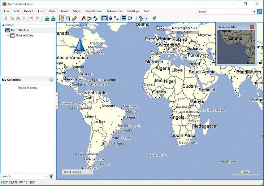This screenshot has height=186, width=264.
Task: Click the percent-style icon beside the 3D cube
Action: pos(116,18)
